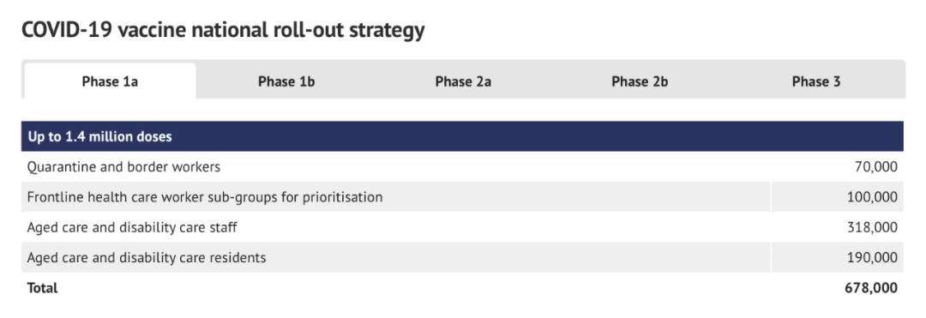The width and height of the screenshot is (926, 318).
Task: Select the 318,000 figure
Action: click(x=872, y=227)
